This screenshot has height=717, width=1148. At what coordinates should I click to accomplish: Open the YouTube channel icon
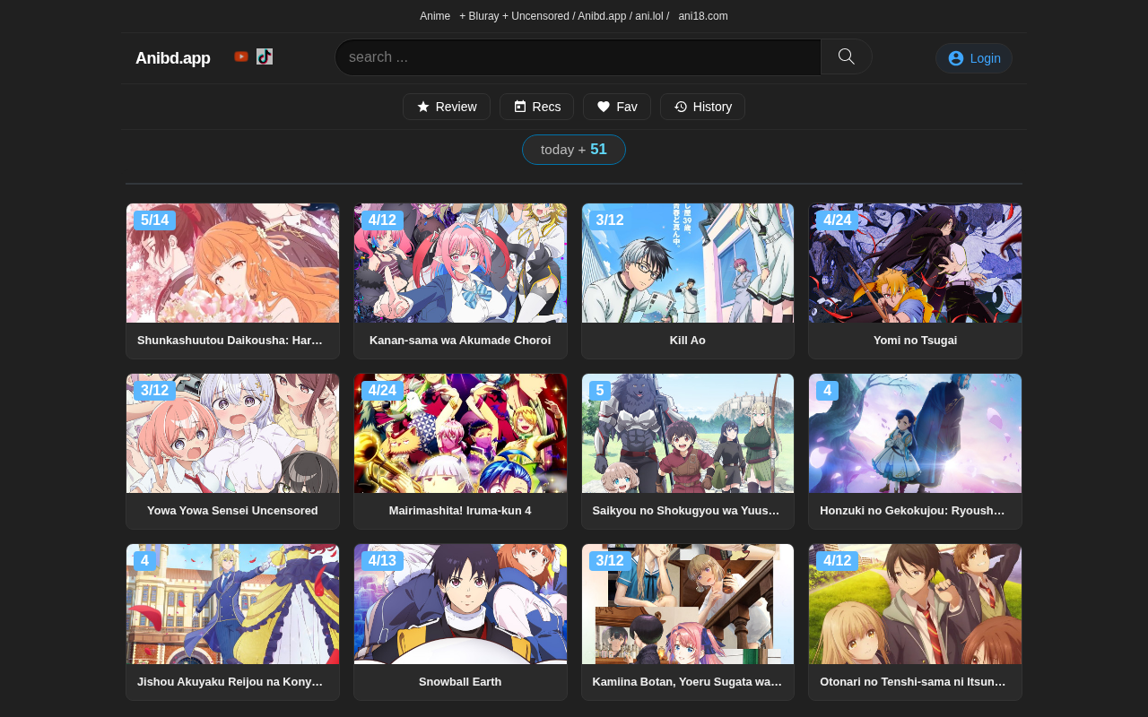pyautogui.click(x=241, y=56)
